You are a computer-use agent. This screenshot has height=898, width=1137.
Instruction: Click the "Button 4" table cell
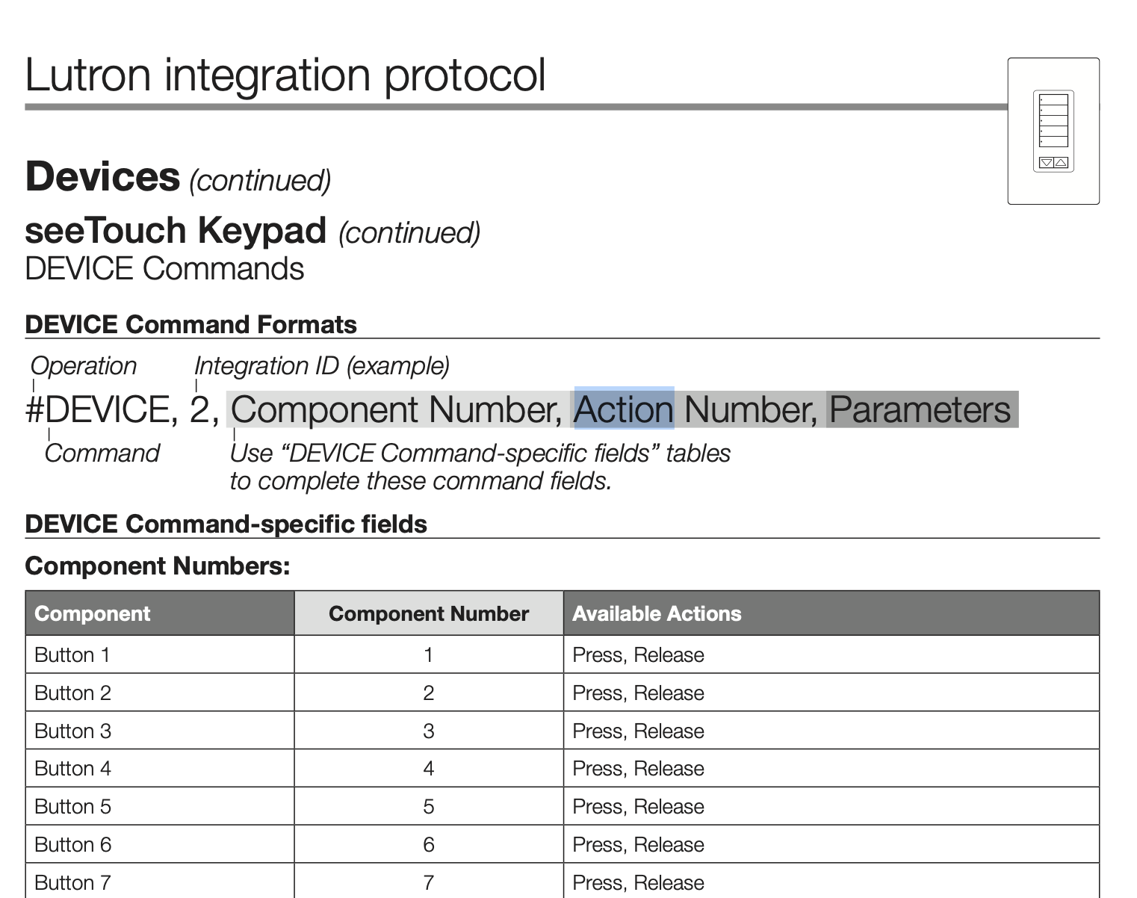[x=72, y=769]
